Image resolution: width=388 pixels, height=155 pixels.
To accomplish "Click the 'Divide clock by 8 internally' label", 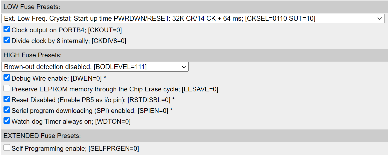I will (x=69, y=41).
